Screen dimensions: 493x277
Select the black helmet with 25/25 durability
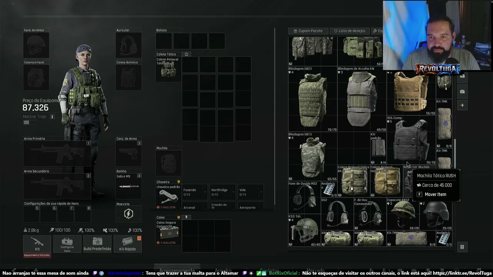pos(436,214)
